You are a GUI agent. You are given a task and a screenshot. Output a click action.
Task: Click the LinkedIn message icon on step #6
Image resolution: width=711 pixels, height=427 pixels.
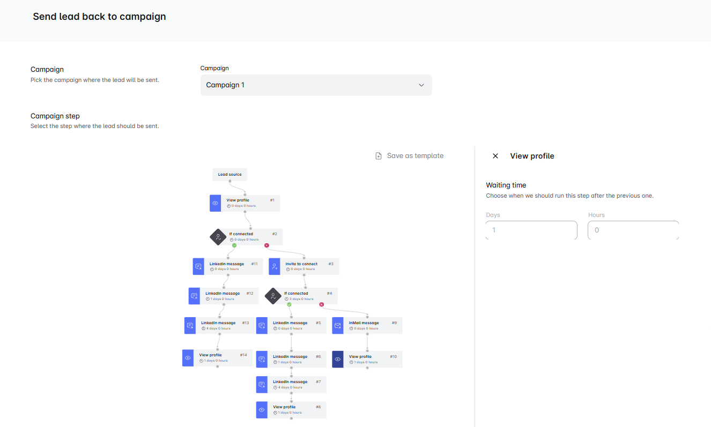(262, 359)
